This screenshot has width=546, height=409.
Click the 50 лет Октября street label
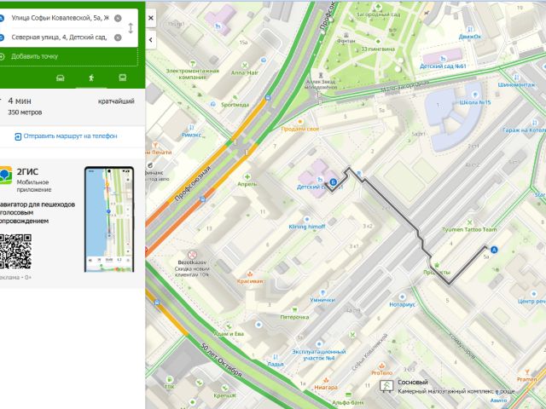tap(221, 360)
